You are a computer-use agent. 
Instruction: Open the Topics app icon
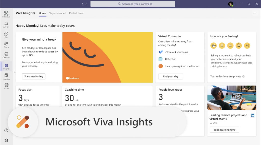pyautogui.click(x=6, y=86)
